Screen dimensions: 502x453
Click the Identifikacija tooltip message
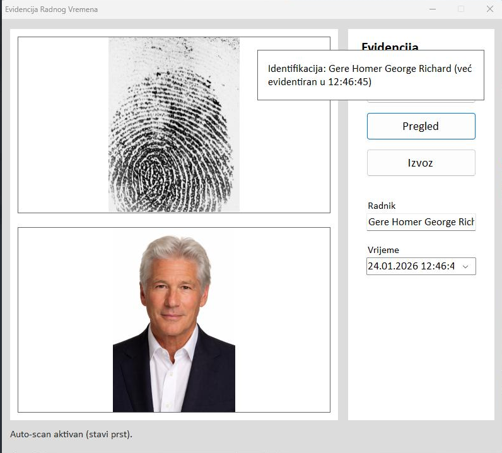click(370, 75)
